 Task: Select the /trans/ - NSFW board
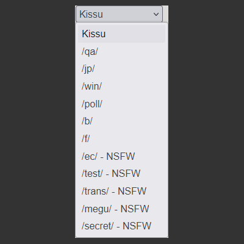[x=121, y=191]
